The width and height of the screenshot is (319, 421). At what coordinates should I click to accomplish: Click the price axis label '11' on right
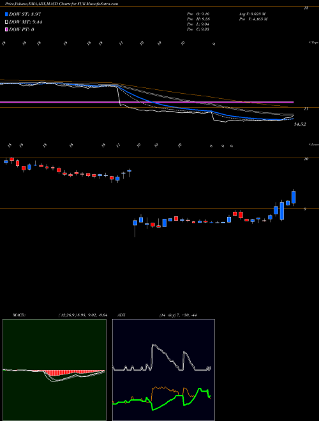306,108
